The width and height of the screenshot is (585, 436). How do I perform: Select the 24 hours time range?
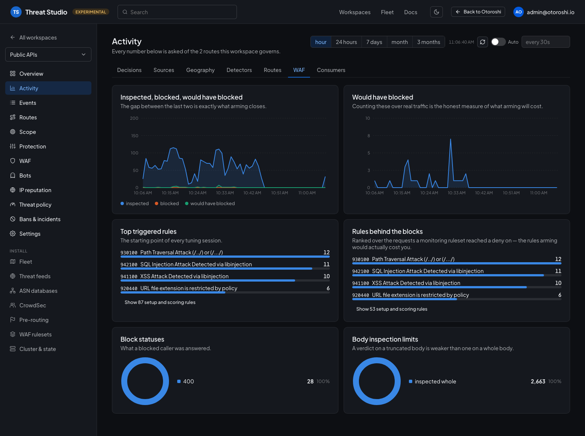pos(346,42)
